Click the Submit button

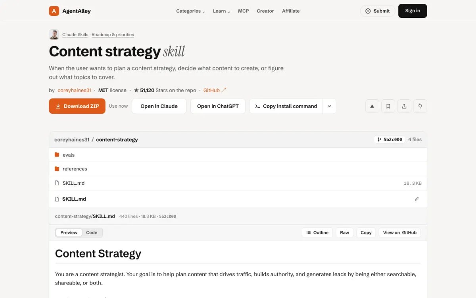pos(378,11)
